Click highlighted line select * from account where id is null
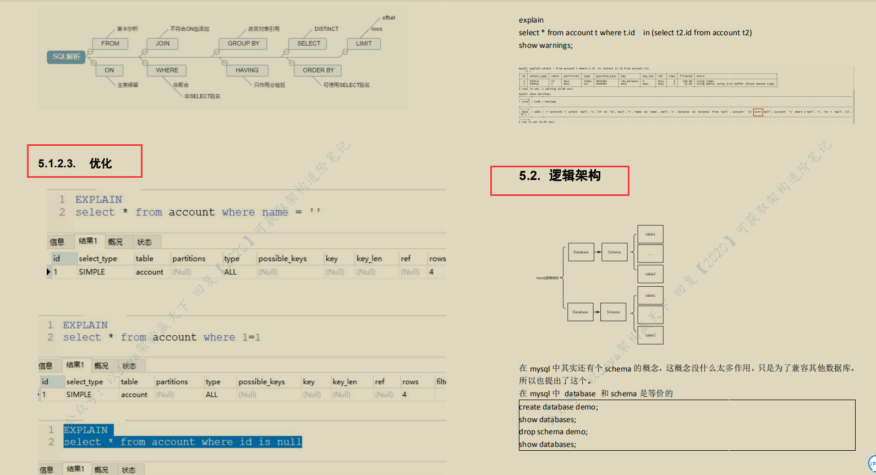The image size is (876, 475). coord(183,442)
